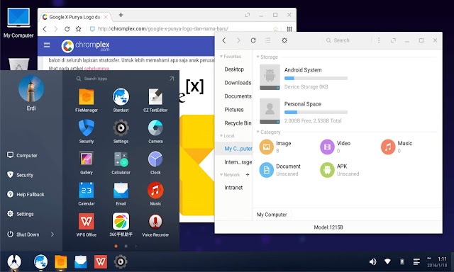
Task: Expand the app launcher to full screen
Action: 172,79
